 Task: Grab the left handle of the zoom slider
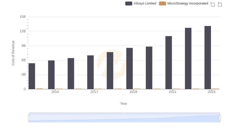pos(29,118)
